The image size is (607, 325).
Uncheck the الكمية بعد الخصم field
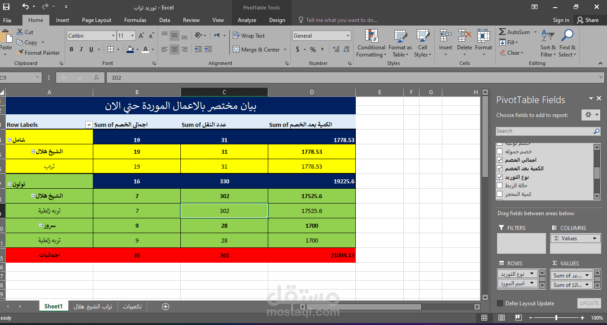tap(499, 169)
